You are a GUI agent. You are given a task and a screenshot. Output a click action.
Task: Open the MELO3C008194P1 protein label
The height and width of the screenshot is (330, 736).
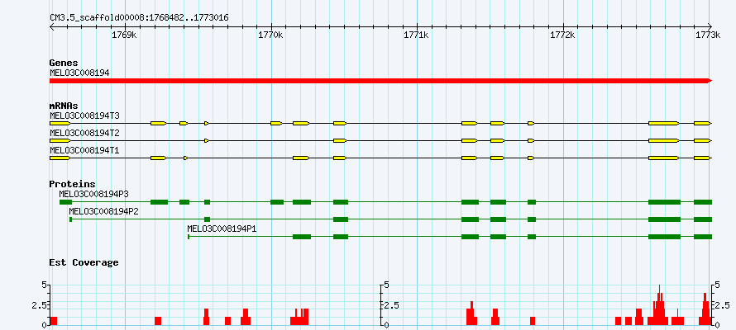pos(222,229)
